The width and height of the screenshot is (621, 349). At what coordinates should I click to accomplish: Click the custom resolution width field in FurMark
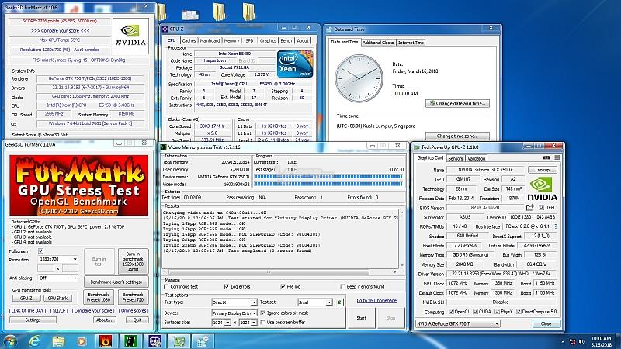tap(46, 268)
